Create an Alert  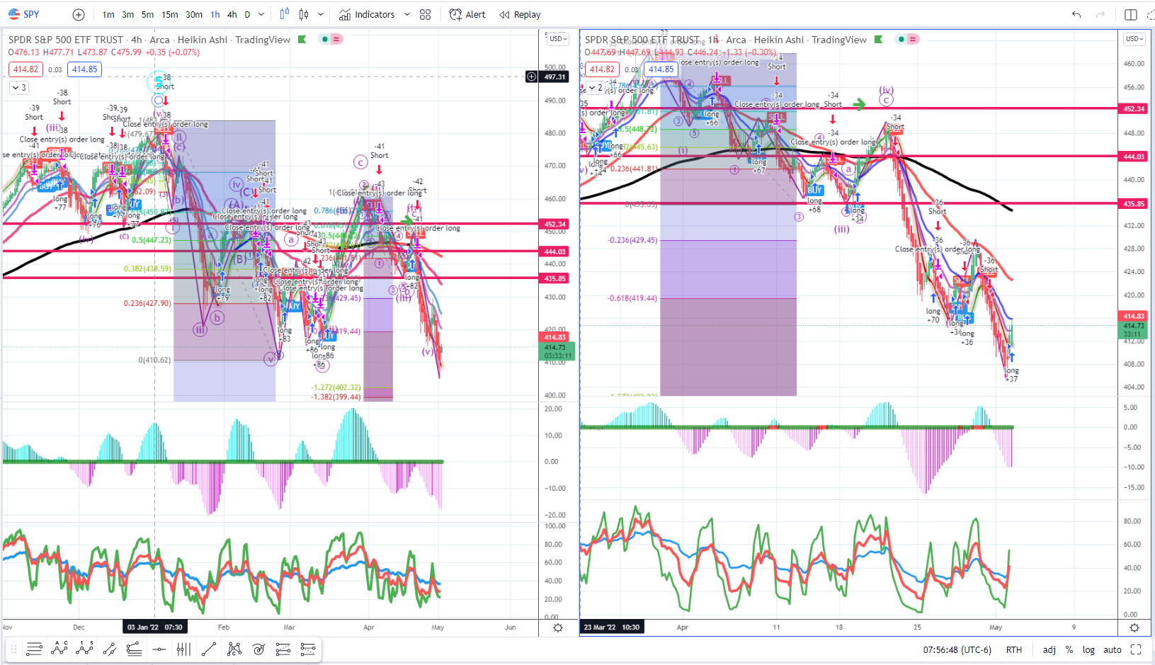[467, 15]
